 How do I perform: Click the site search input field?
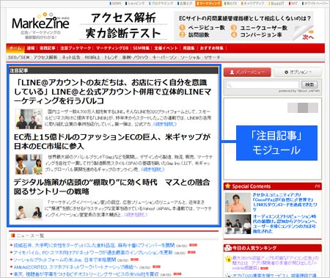click(x=262, y=85)
